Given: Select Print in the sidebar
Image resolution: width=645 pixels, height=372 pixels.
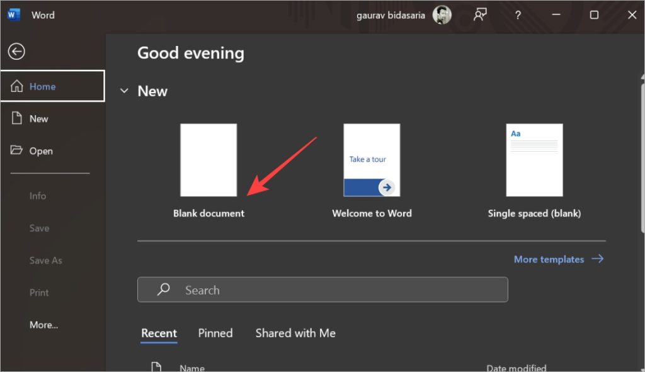Looking at the screenshot, I should click(x=39, y=293).
